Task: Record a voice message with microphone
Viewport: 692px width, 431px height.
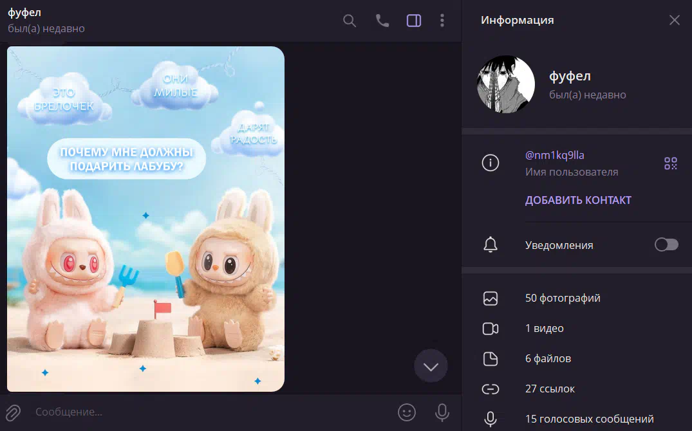Action: click(x=442, y=412)
